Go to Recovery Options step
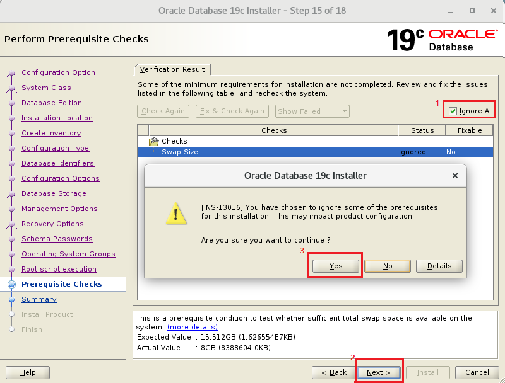505x383 pixels. tap(52, 224)
